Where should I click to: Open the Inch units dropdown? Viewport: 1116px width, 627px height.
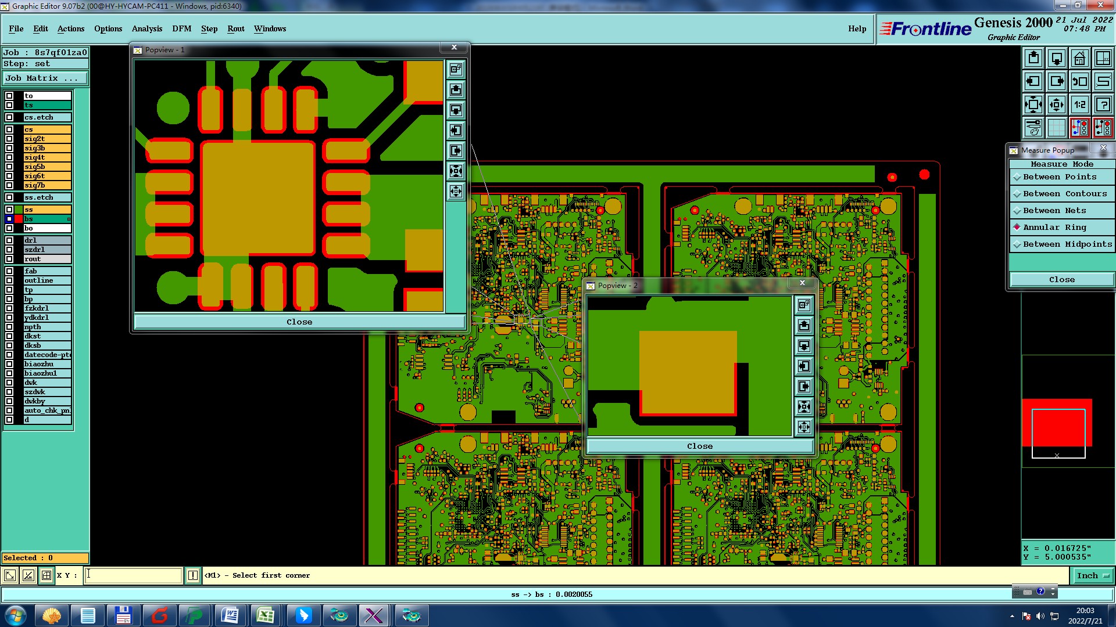1093,575
